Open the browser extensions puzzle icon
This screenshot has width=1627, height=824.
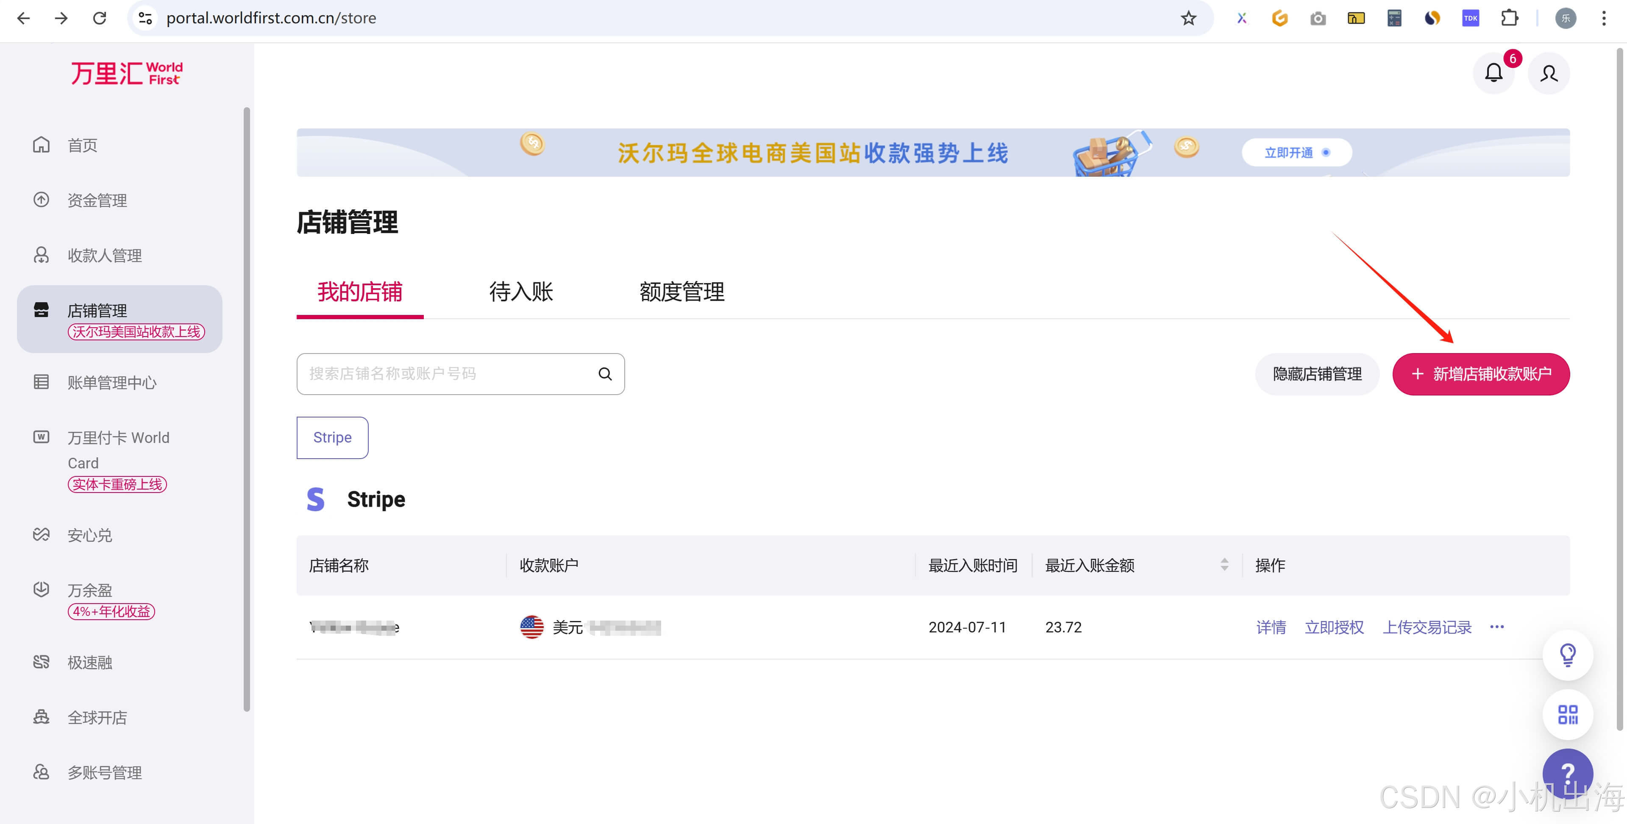click(1509, 18)
